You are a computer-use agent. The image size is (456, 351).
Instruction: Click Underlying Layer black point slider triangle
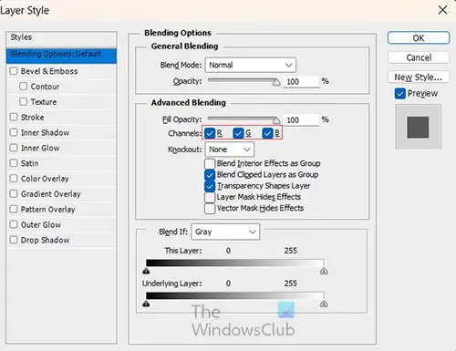pos(146,304)
